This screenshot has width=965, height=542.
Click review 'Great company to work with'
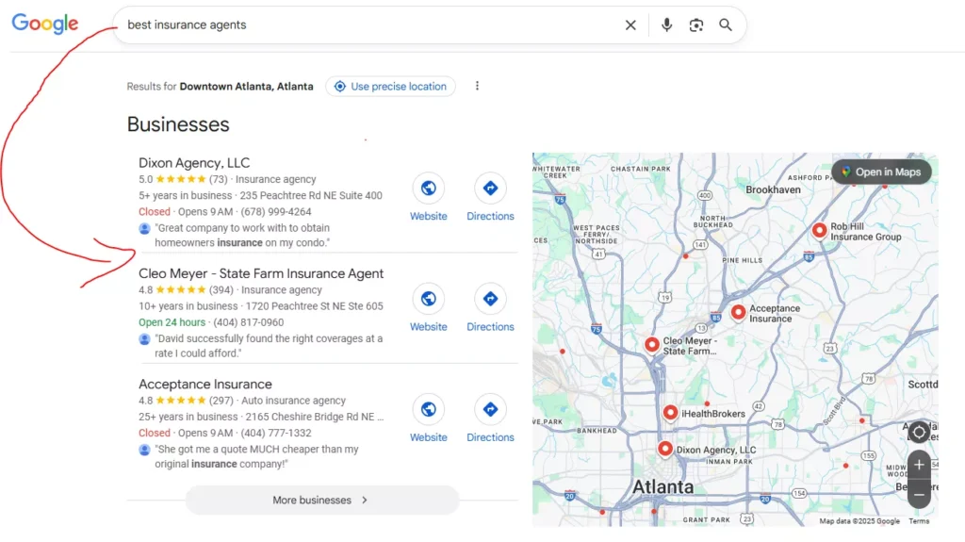pyautogui.click(x=242, y=236)
